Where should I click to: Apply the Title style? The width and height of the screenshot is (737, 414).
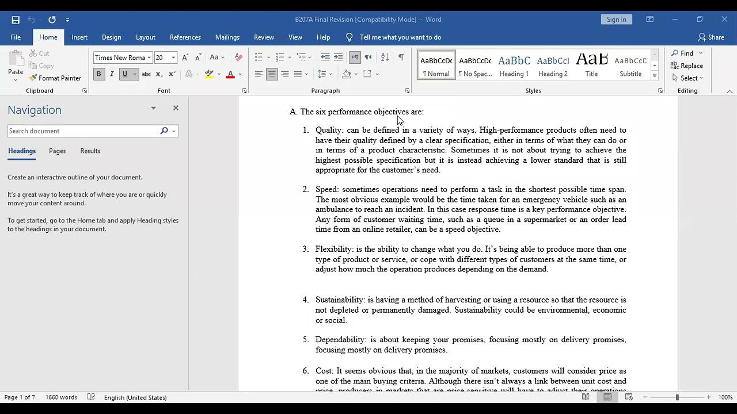click(592, 65)
